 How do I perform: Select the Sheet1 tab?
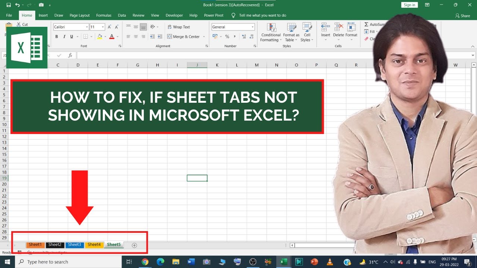(35, 245)
